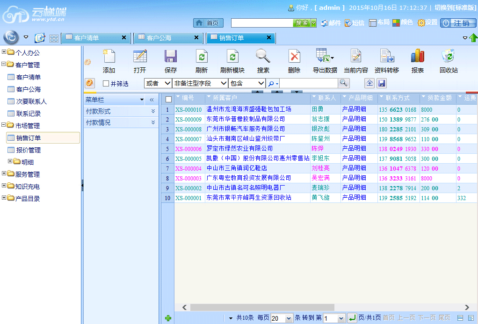This screenshot has height=324, width=478.
Task: Open the 报表 report chart icon
Action: point(418,56)
